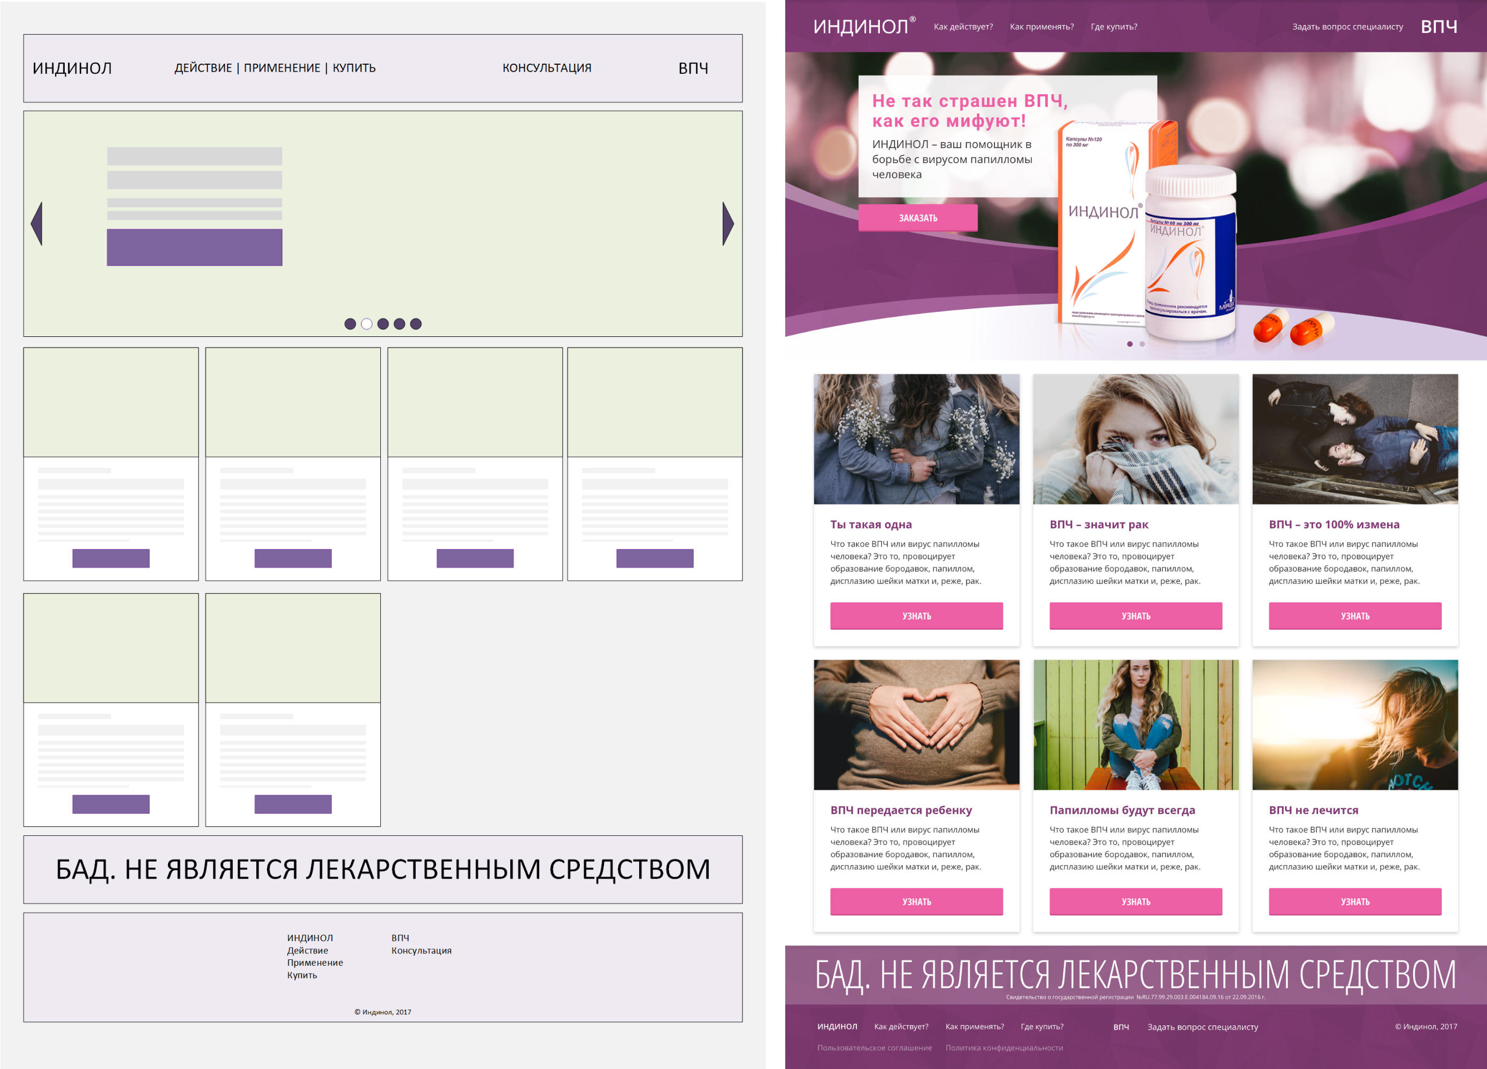Open КУПИТЬ in the wireframe navigation
The image size is (1487, 1069).
(354, 68)
